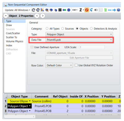Click the Source (collim) comment cell

[x=42, y=101]
